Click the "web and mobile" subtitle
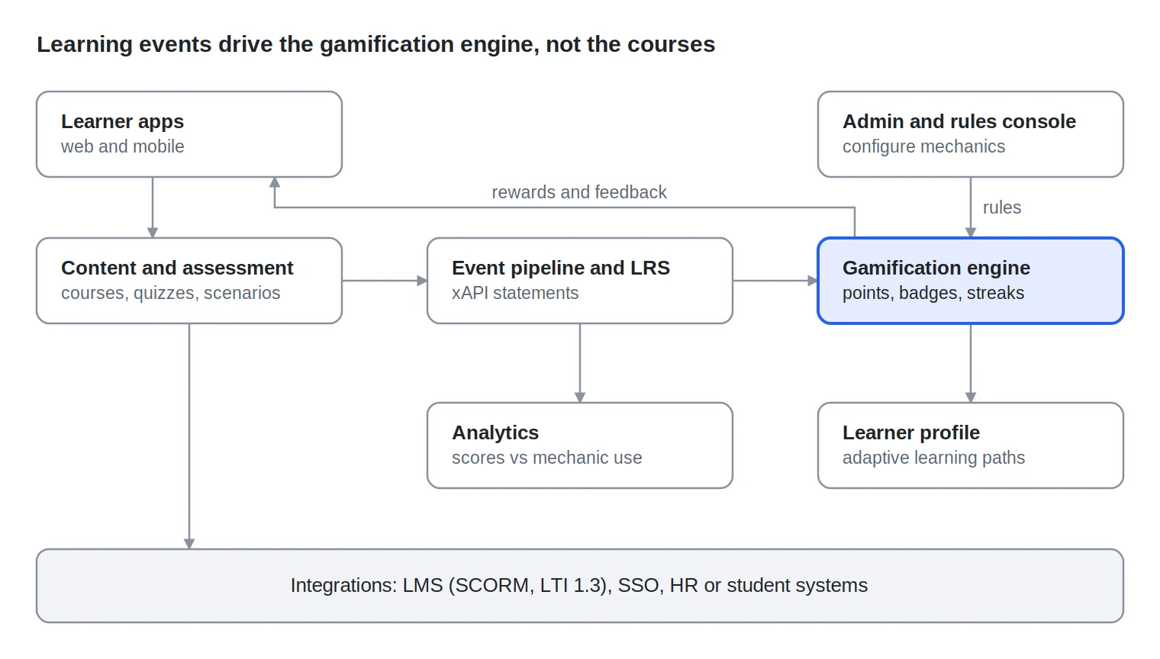The height and width of the screenshot is (659, 1160). click(x=122, y=146)
